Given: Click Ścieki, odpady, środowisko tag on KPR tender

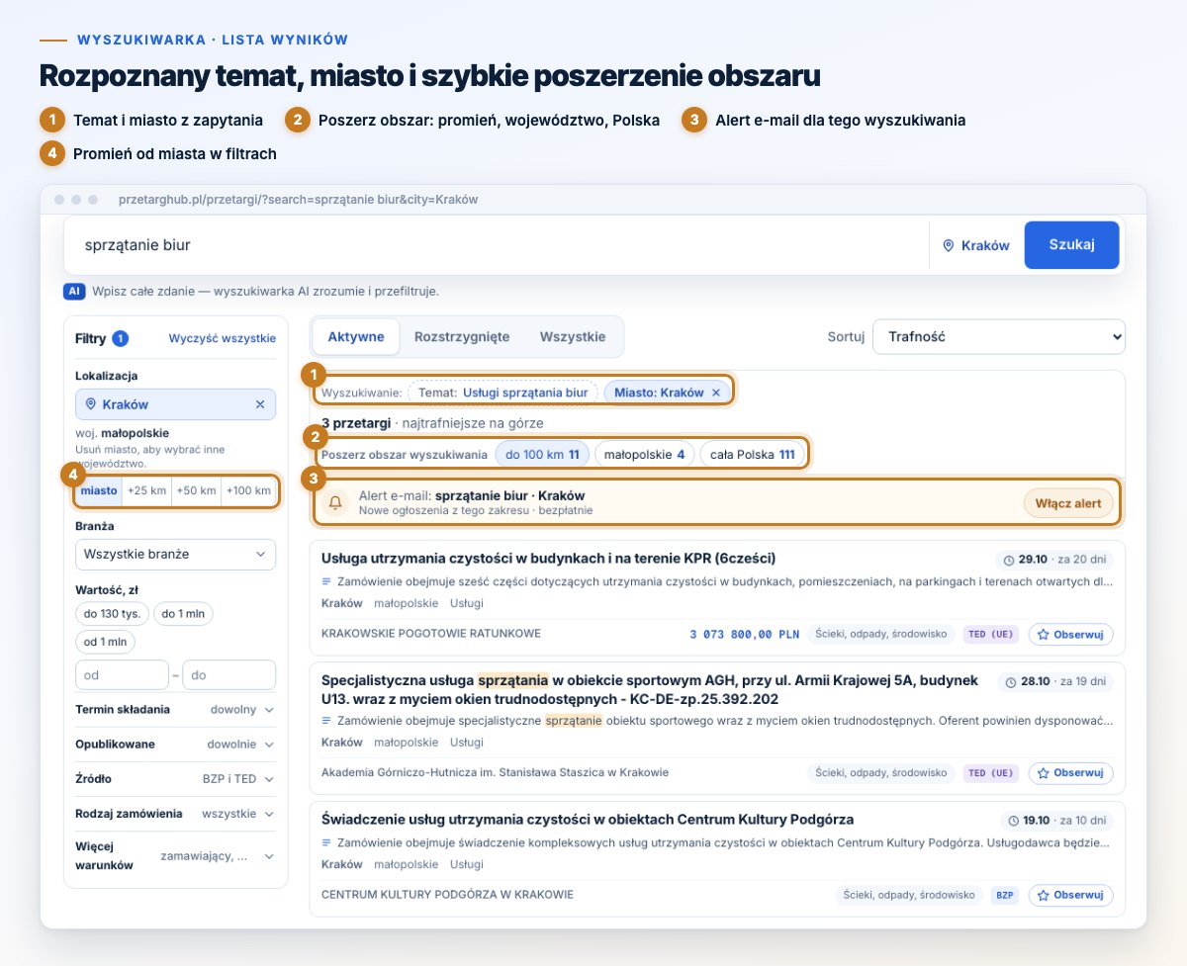Looking at the screenshot, I should [880, 634].
